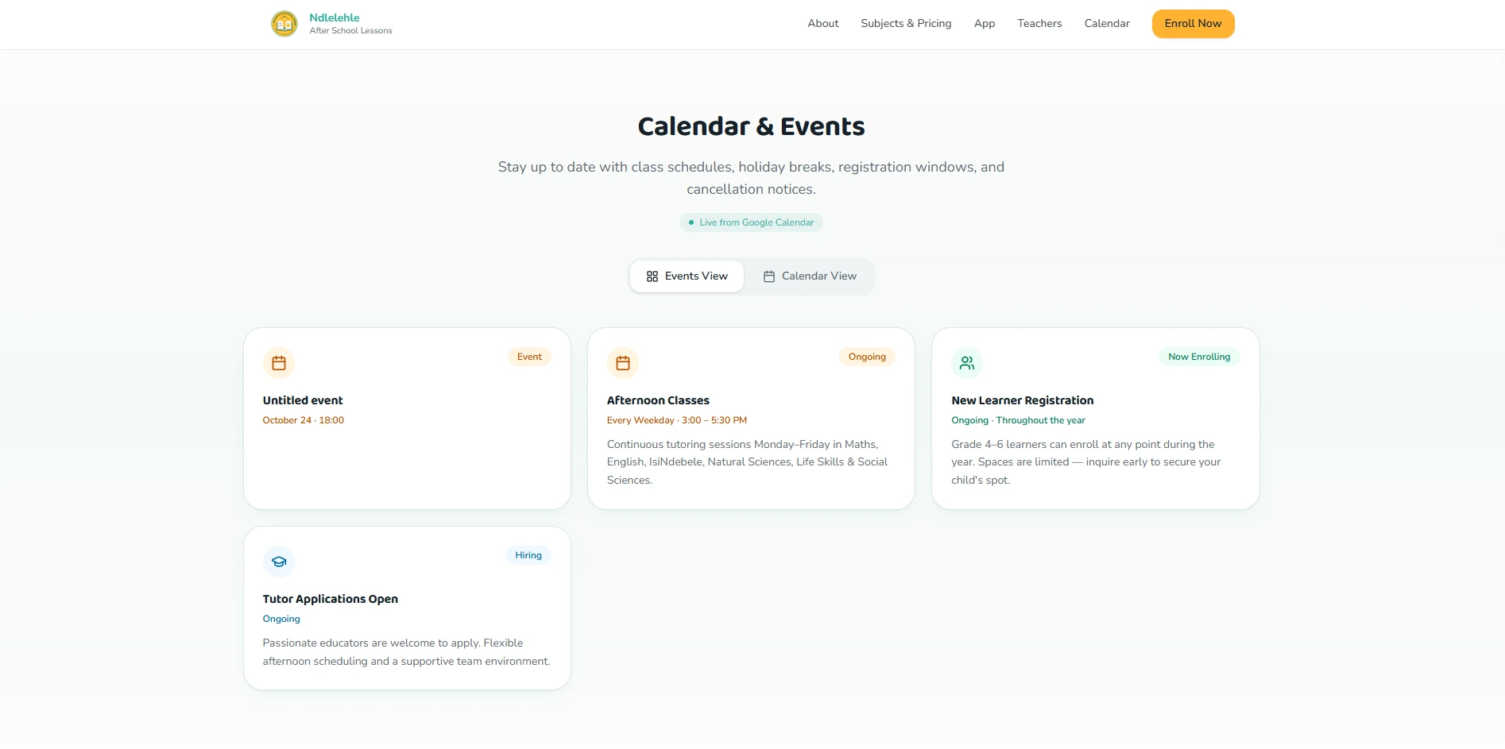Click blue Ongoing label under Tutor Applications Open

[x=281, y=619]
